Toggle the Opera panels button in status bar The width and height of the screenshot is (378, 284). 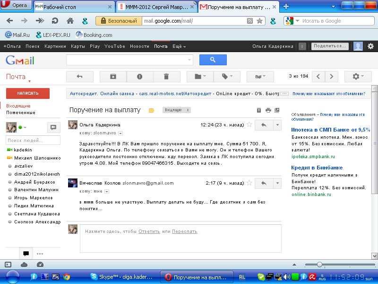(8, 265)
